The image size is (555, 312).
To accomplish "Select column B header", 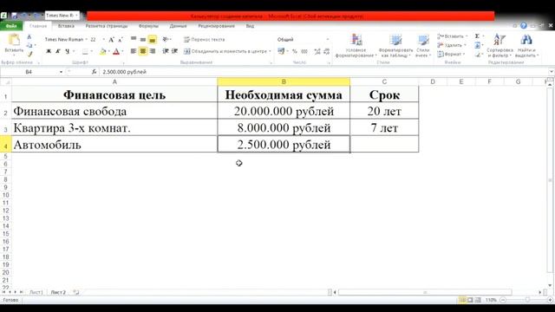I will point(284,81).
